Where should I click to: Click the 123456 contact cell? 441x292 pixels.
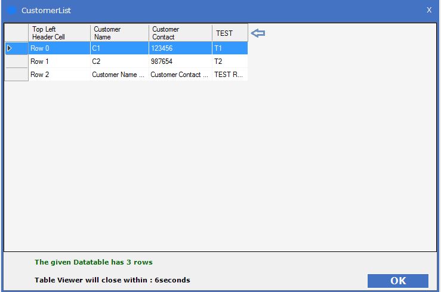tap(180, 48)
